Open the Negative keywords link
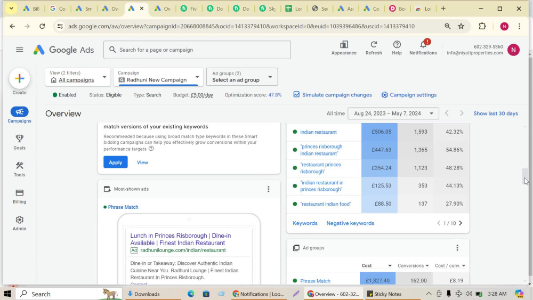The height and width of the screenshot is (300, 533). coord(350,223)
